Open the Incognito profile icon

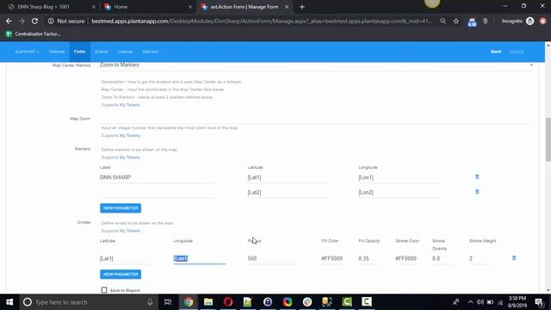click(529, 21)
